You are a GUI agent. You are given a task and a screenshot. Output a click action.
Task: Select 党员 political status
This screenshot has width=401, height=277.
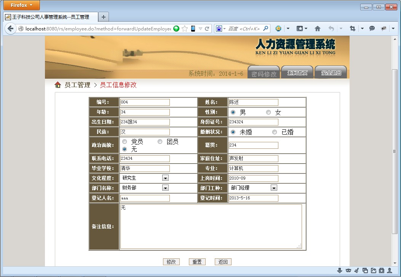[125, 142]
